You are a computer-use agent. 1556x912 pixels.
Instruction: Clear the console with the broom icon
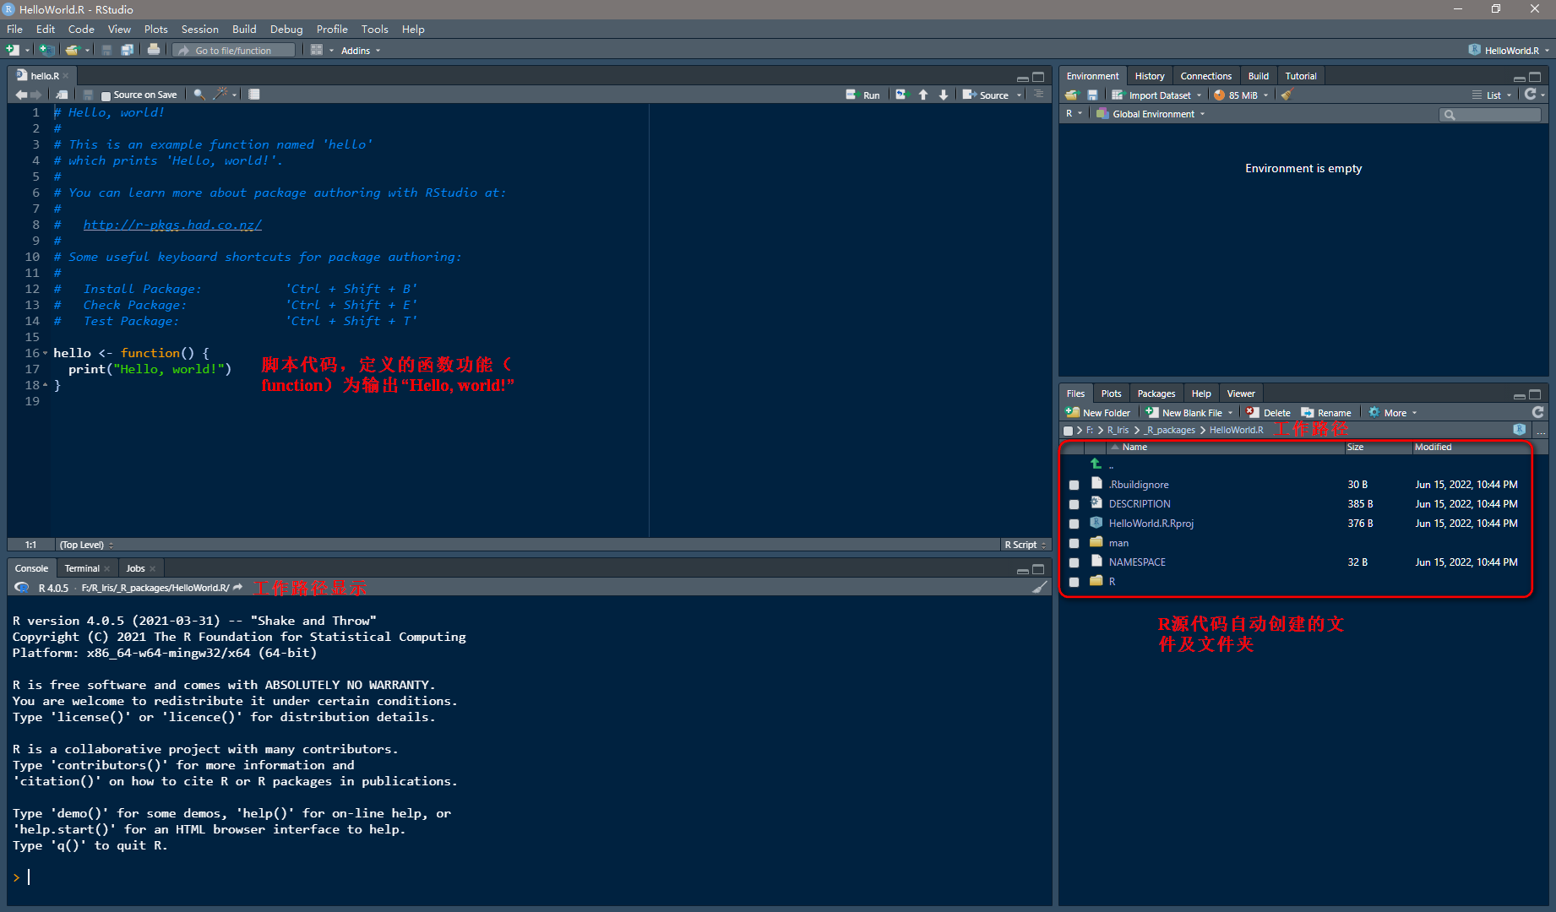click(x=1040, y=587)
